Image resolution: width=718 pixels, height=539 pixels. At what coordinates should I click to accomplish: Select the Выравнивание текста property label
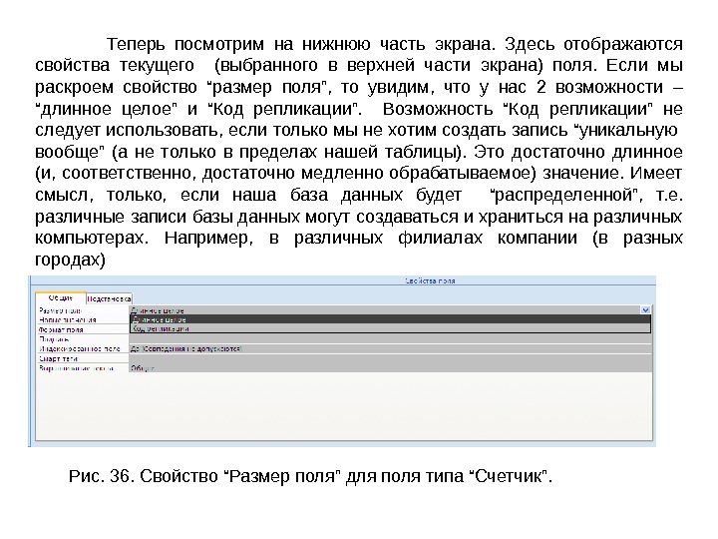[x=76, y=368]
